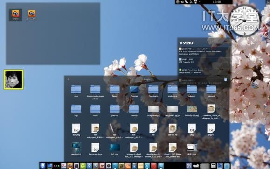Click the volume speaker icon in the tray
Viewport: 270px width, 169px height.
pos(182,2)
